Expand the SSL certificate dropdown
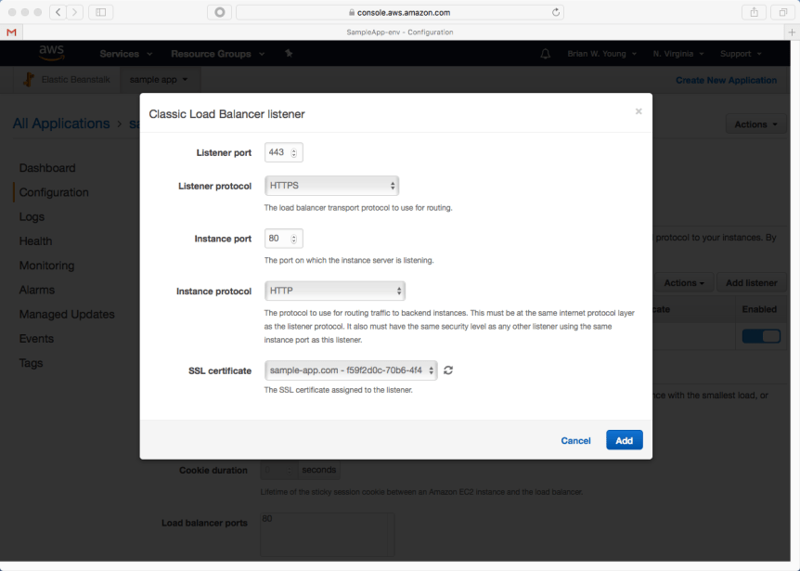The width and height of the screenshot is (800, 571). (351, 370)
